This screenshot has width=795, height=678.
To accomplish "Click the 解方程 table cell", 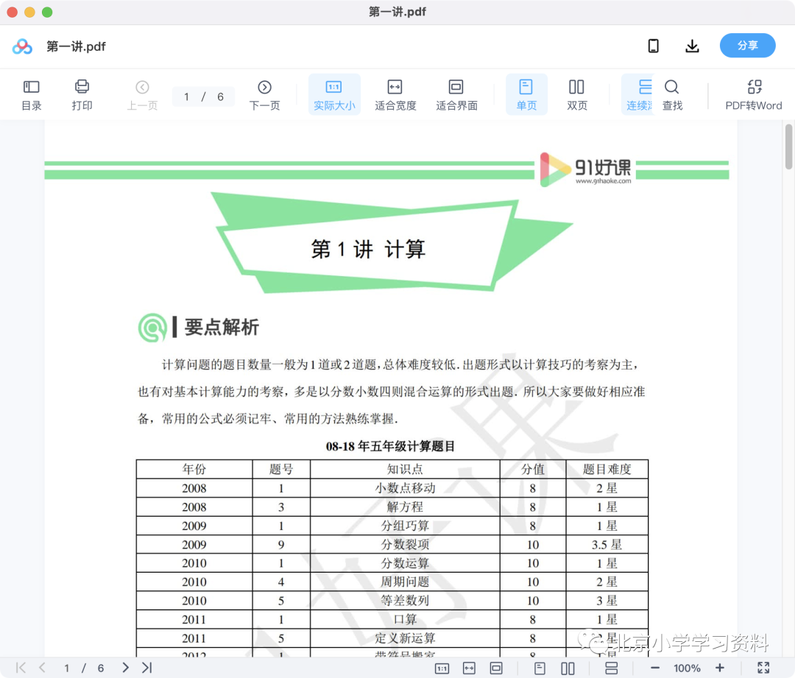I will click(405, 506).
